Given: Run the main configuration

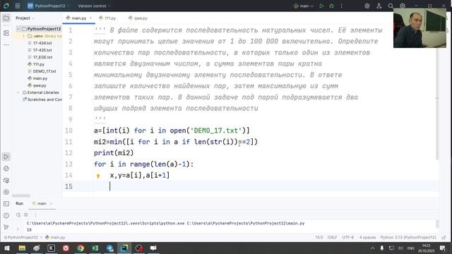Looking at the screenshot, I should [x=321, y=6].
